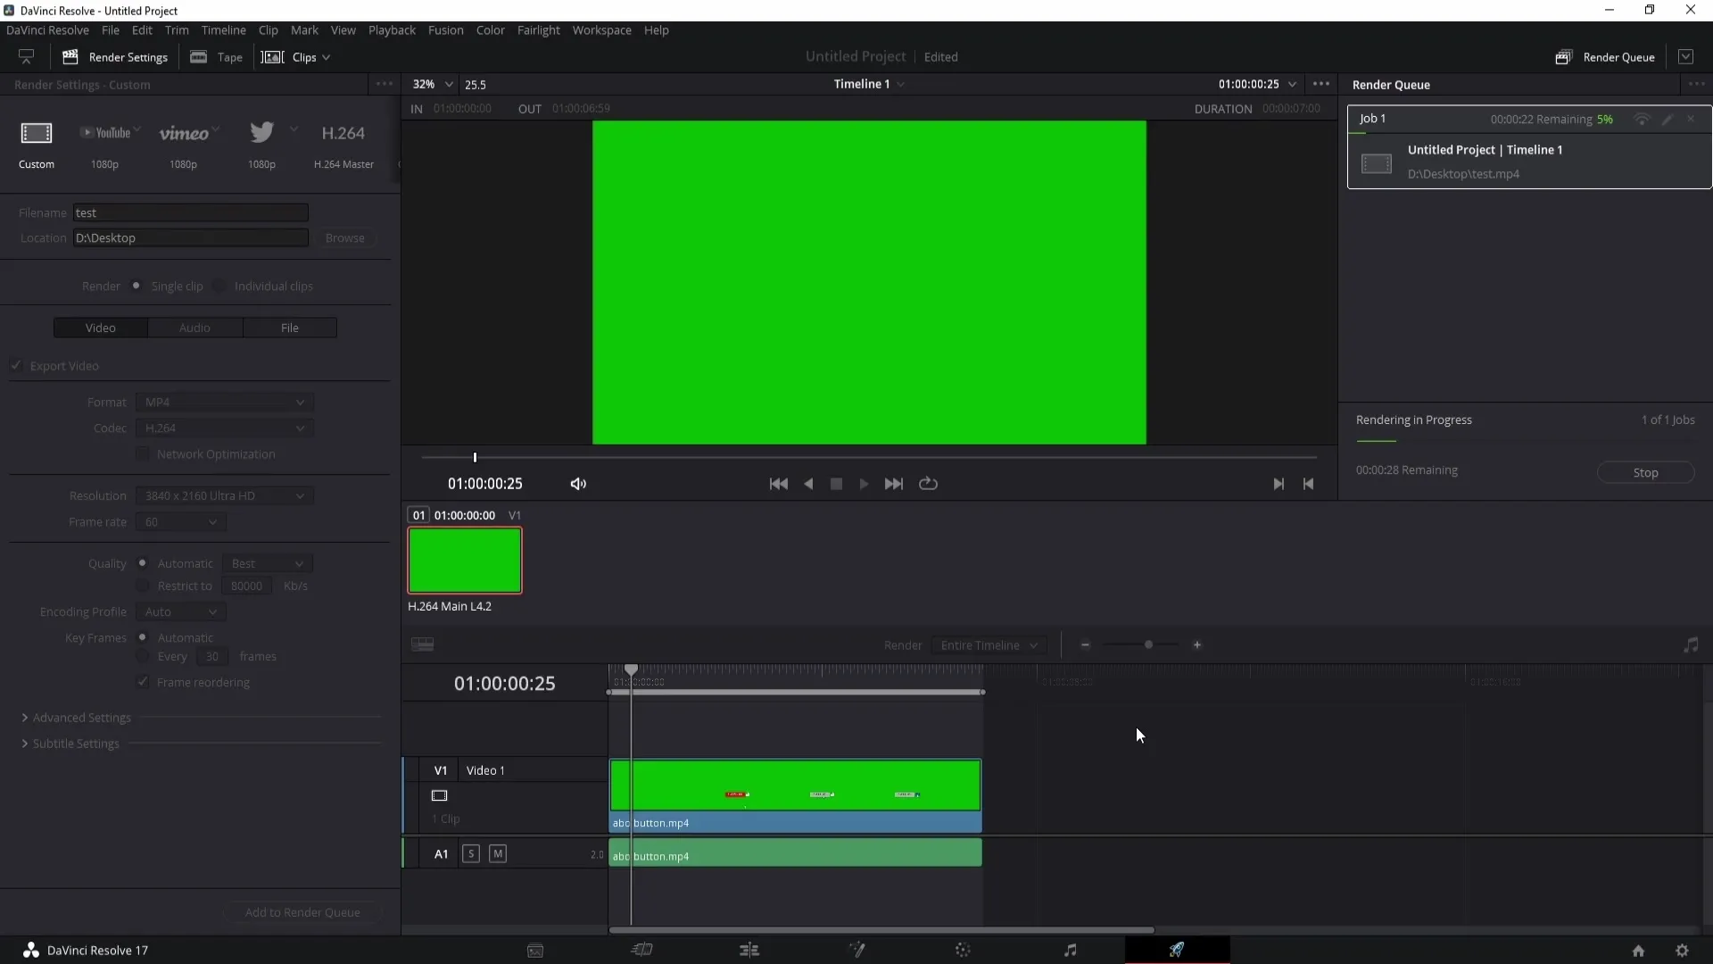Switch to the Edit page icon
This screenshot has width=1713, height=964.
(x=749, y=950)
